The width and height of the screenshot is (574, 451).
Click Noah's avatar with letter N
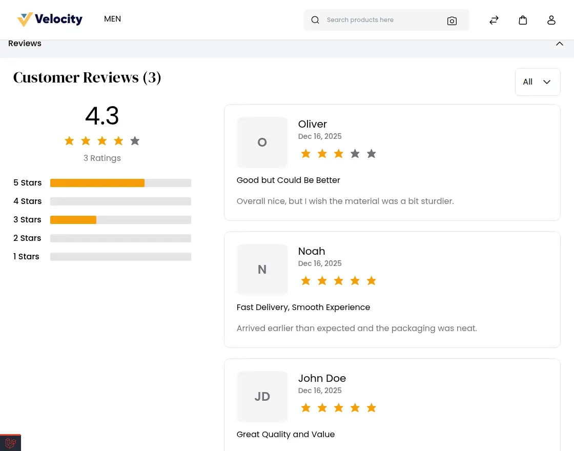[262, 269]
